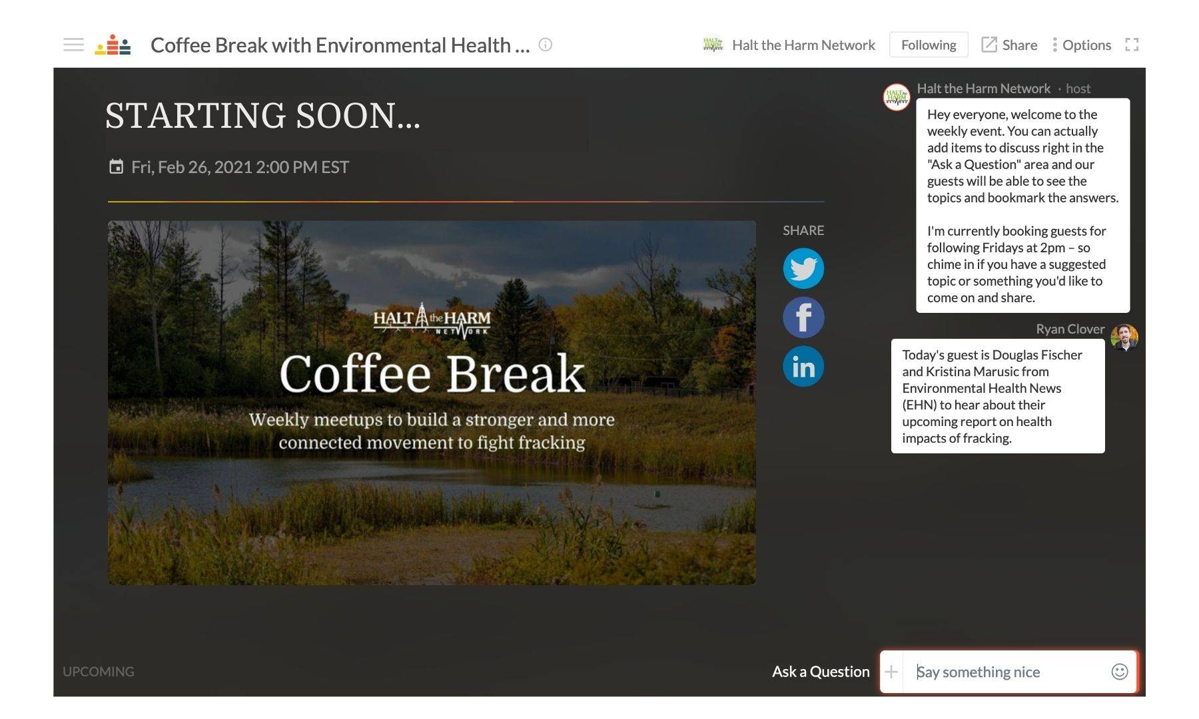Open the Ask a Question panel
1199x719 pixels.
821,672
